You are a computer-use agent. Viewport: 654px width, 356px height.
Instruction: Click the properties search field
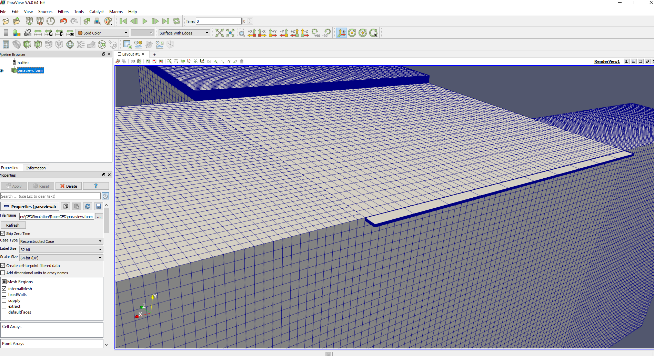50,196
